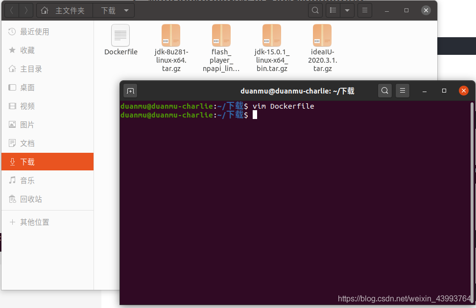This screenshot has width=476, height=308.
Task: Open 其他位置 other locations in sidebar
Action: click(x=48, y=222)
